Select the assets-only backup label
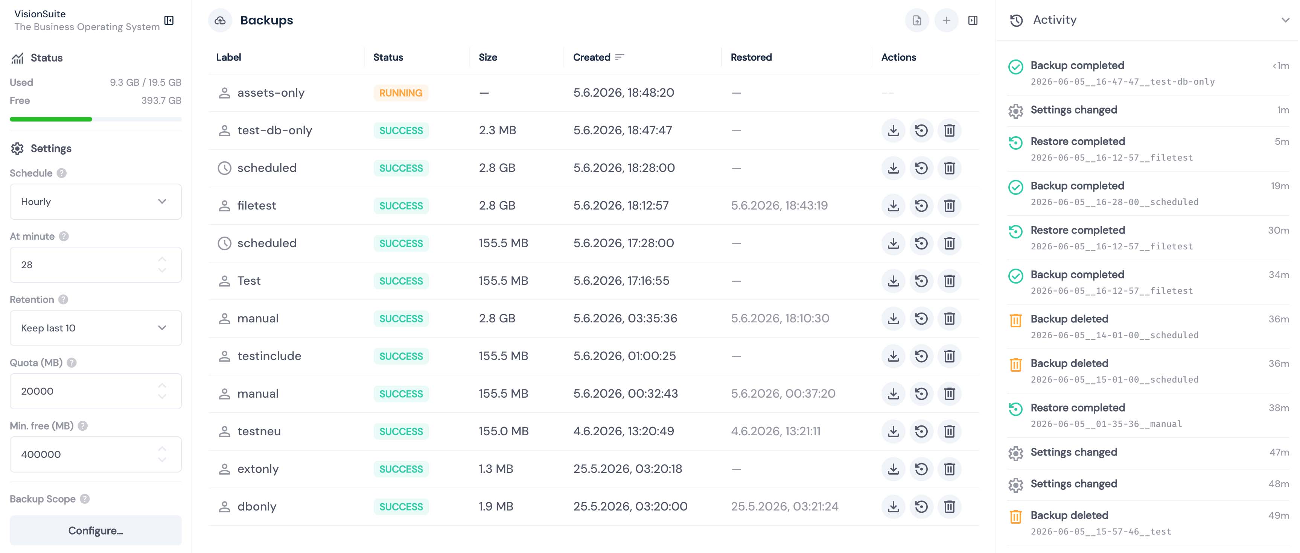 (271, 93)
